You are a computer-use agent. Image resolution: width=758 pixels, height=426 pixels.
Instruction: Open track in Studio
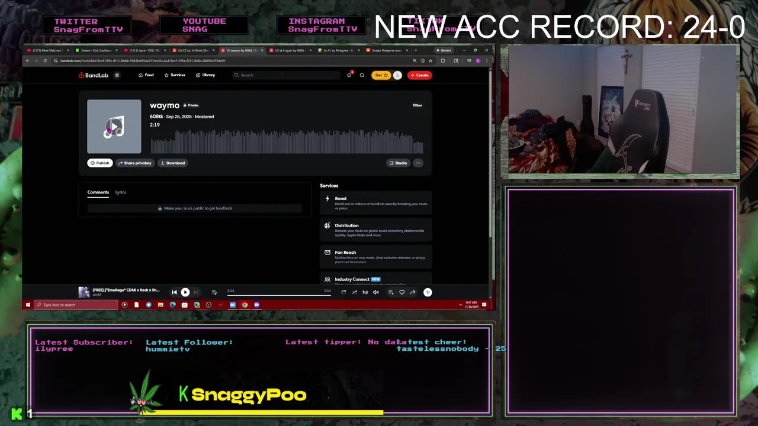[398, 163]
